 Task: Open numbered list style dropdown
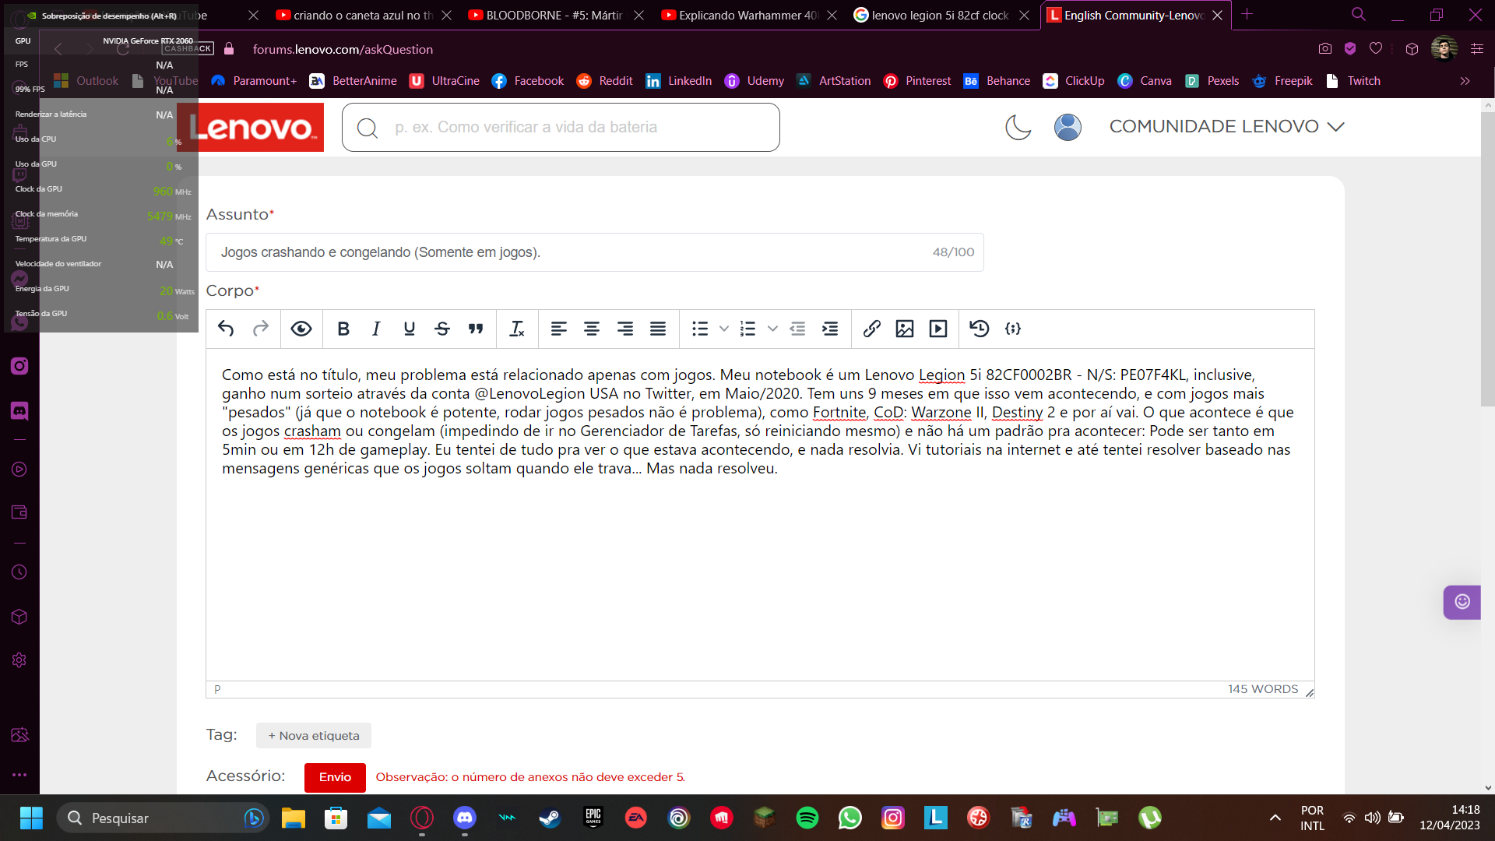pos(772,329)
